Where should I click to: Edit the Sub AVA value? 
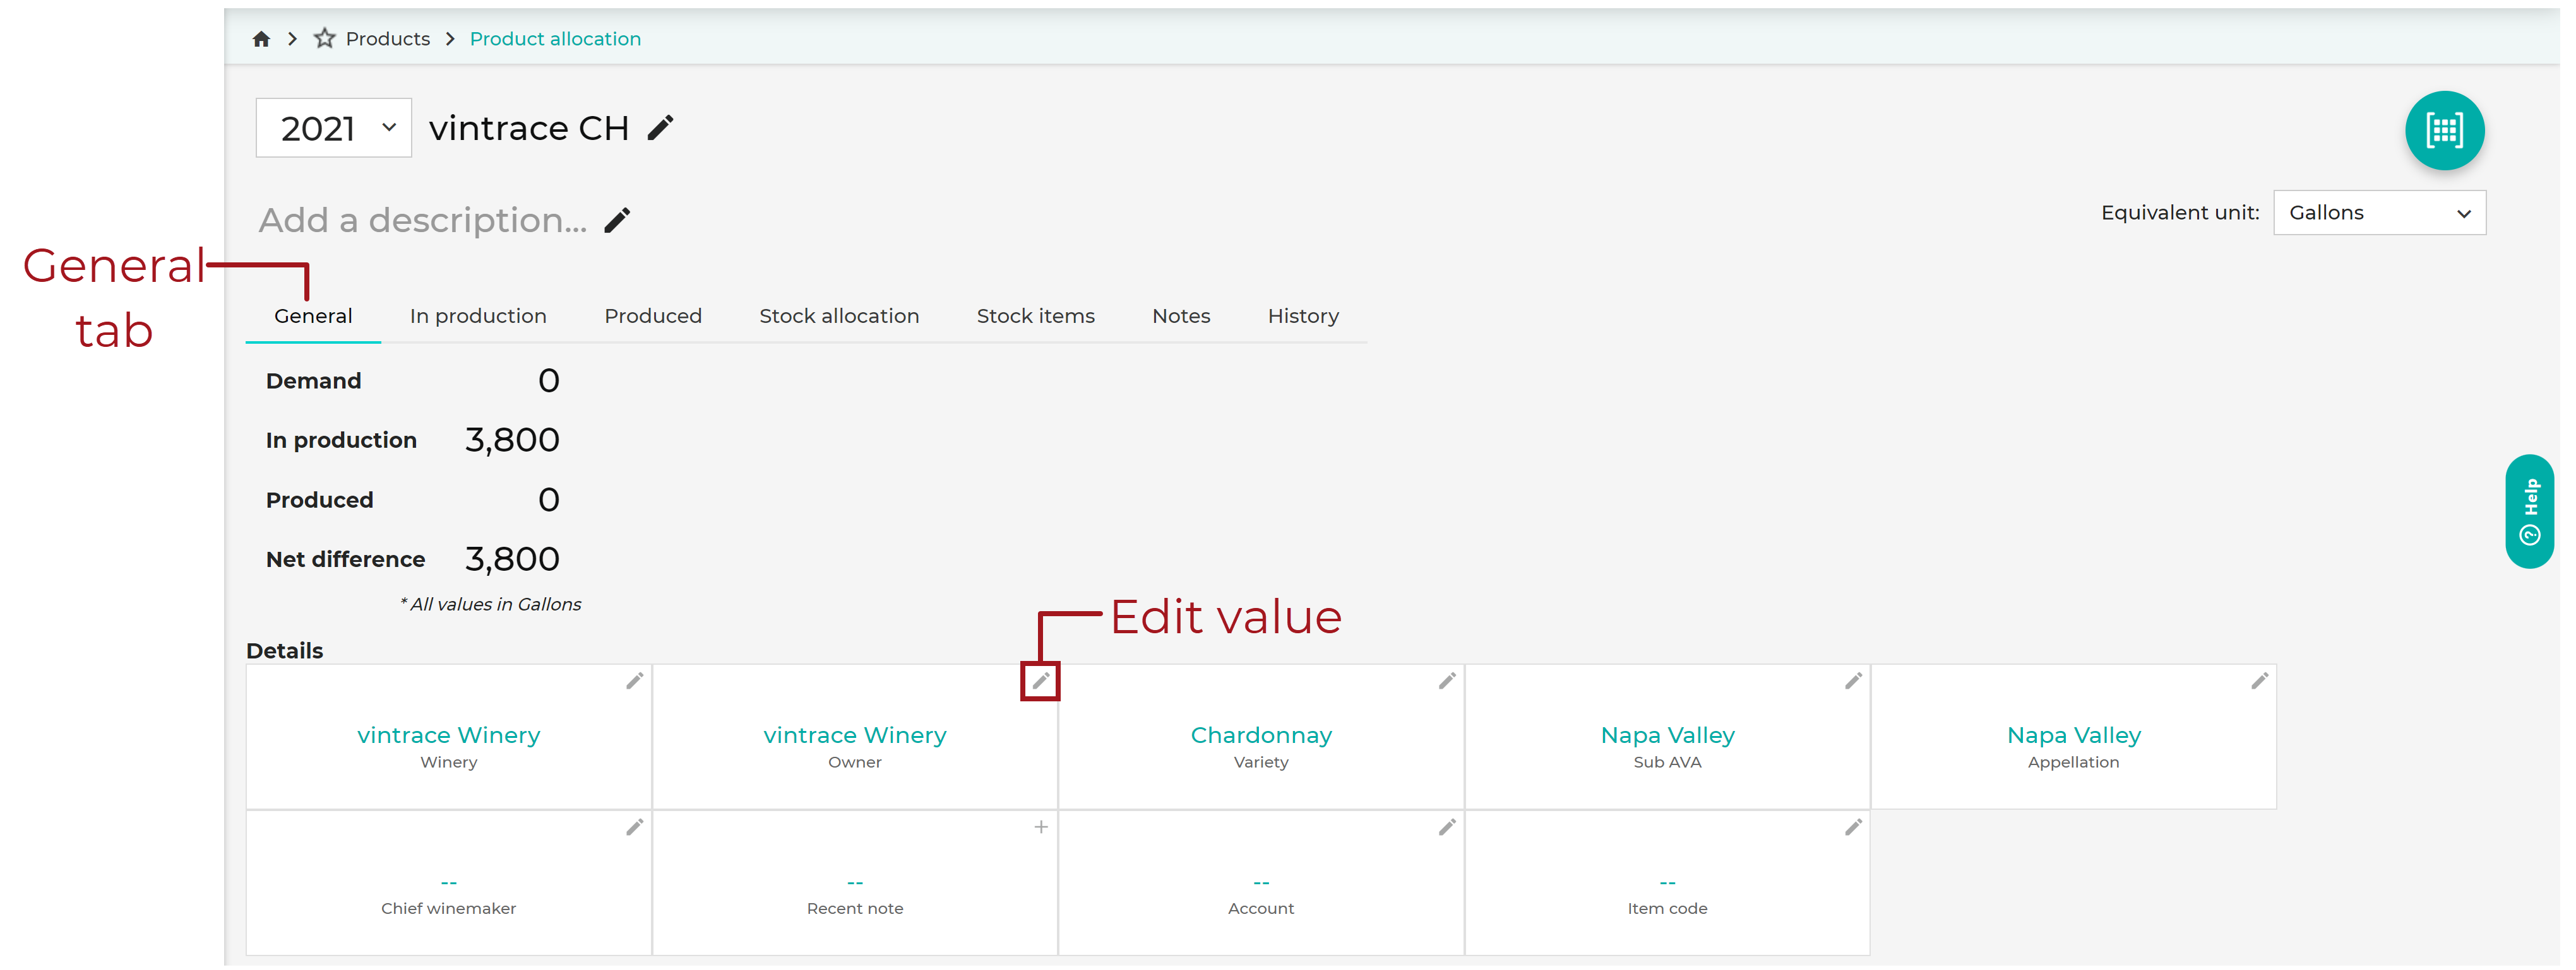(x=1854, y=681)
